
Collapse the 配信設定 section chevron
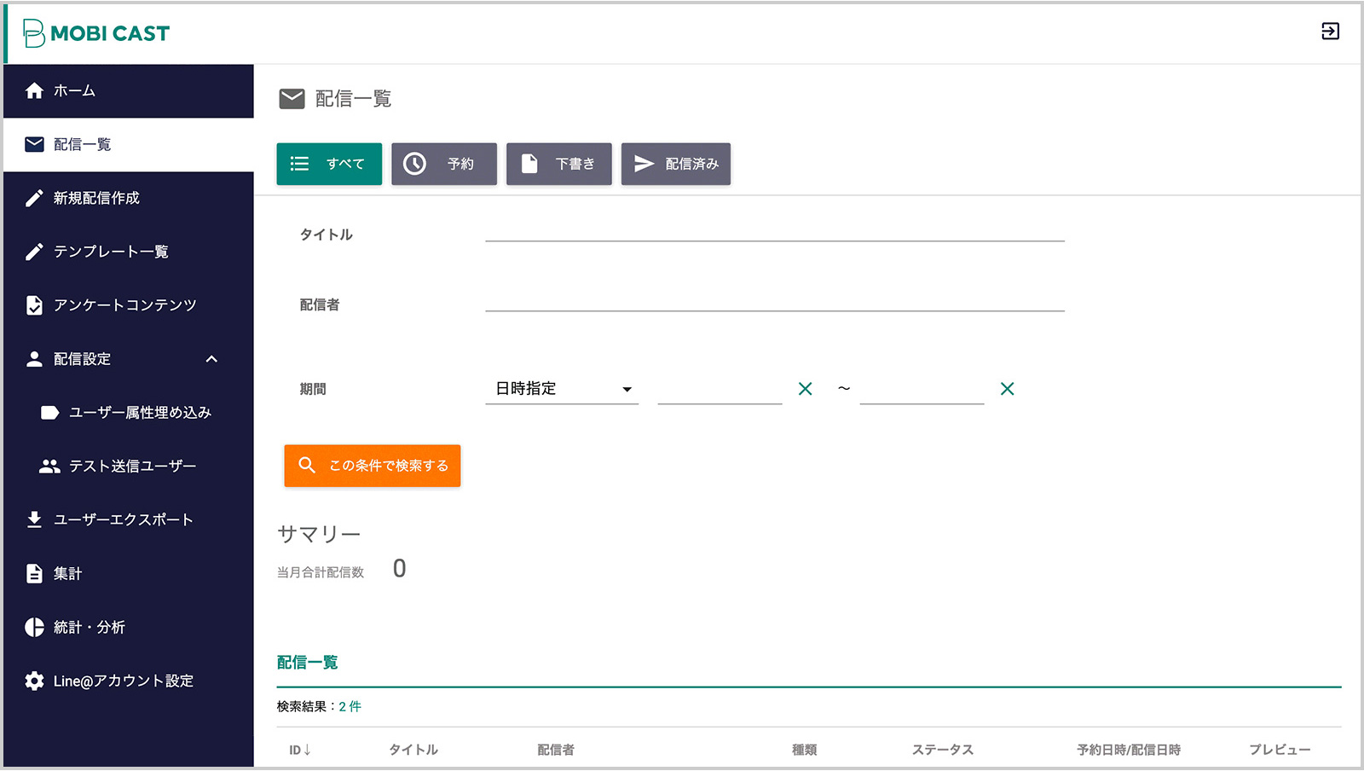coord(211,359)
